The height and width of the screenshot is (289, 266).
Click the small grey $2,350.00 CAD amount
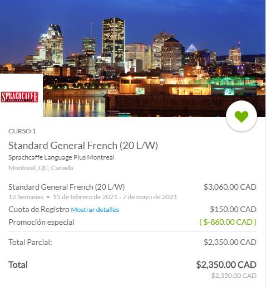point(234,276)
